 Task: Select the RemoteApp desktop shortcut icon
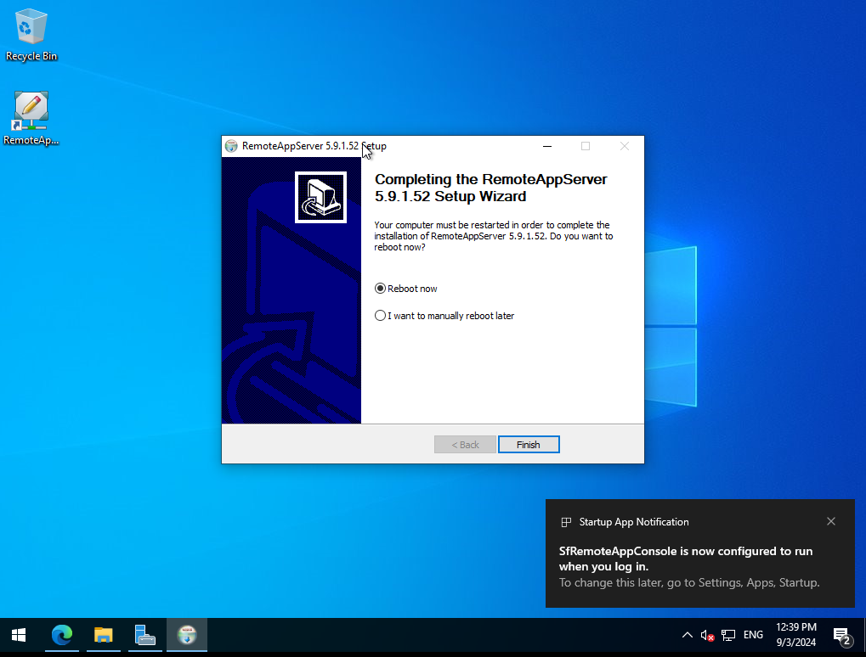(31, 119)
